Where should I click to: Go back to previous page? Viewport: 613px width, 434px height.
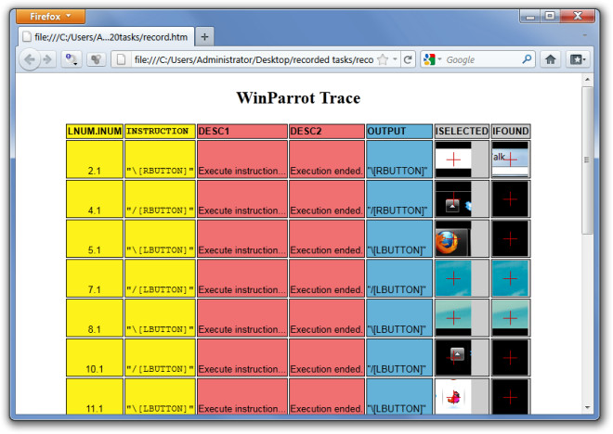[30, 59]
